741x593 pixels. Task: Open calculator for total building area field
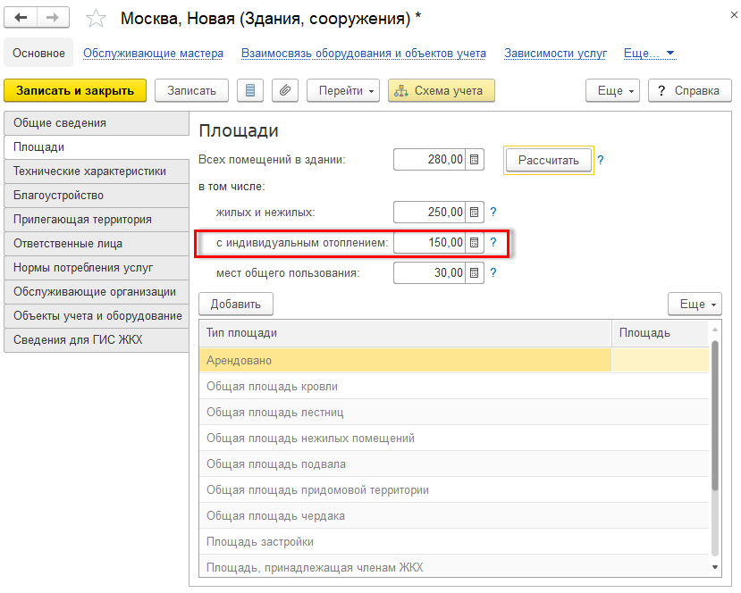tap(476, 160)
